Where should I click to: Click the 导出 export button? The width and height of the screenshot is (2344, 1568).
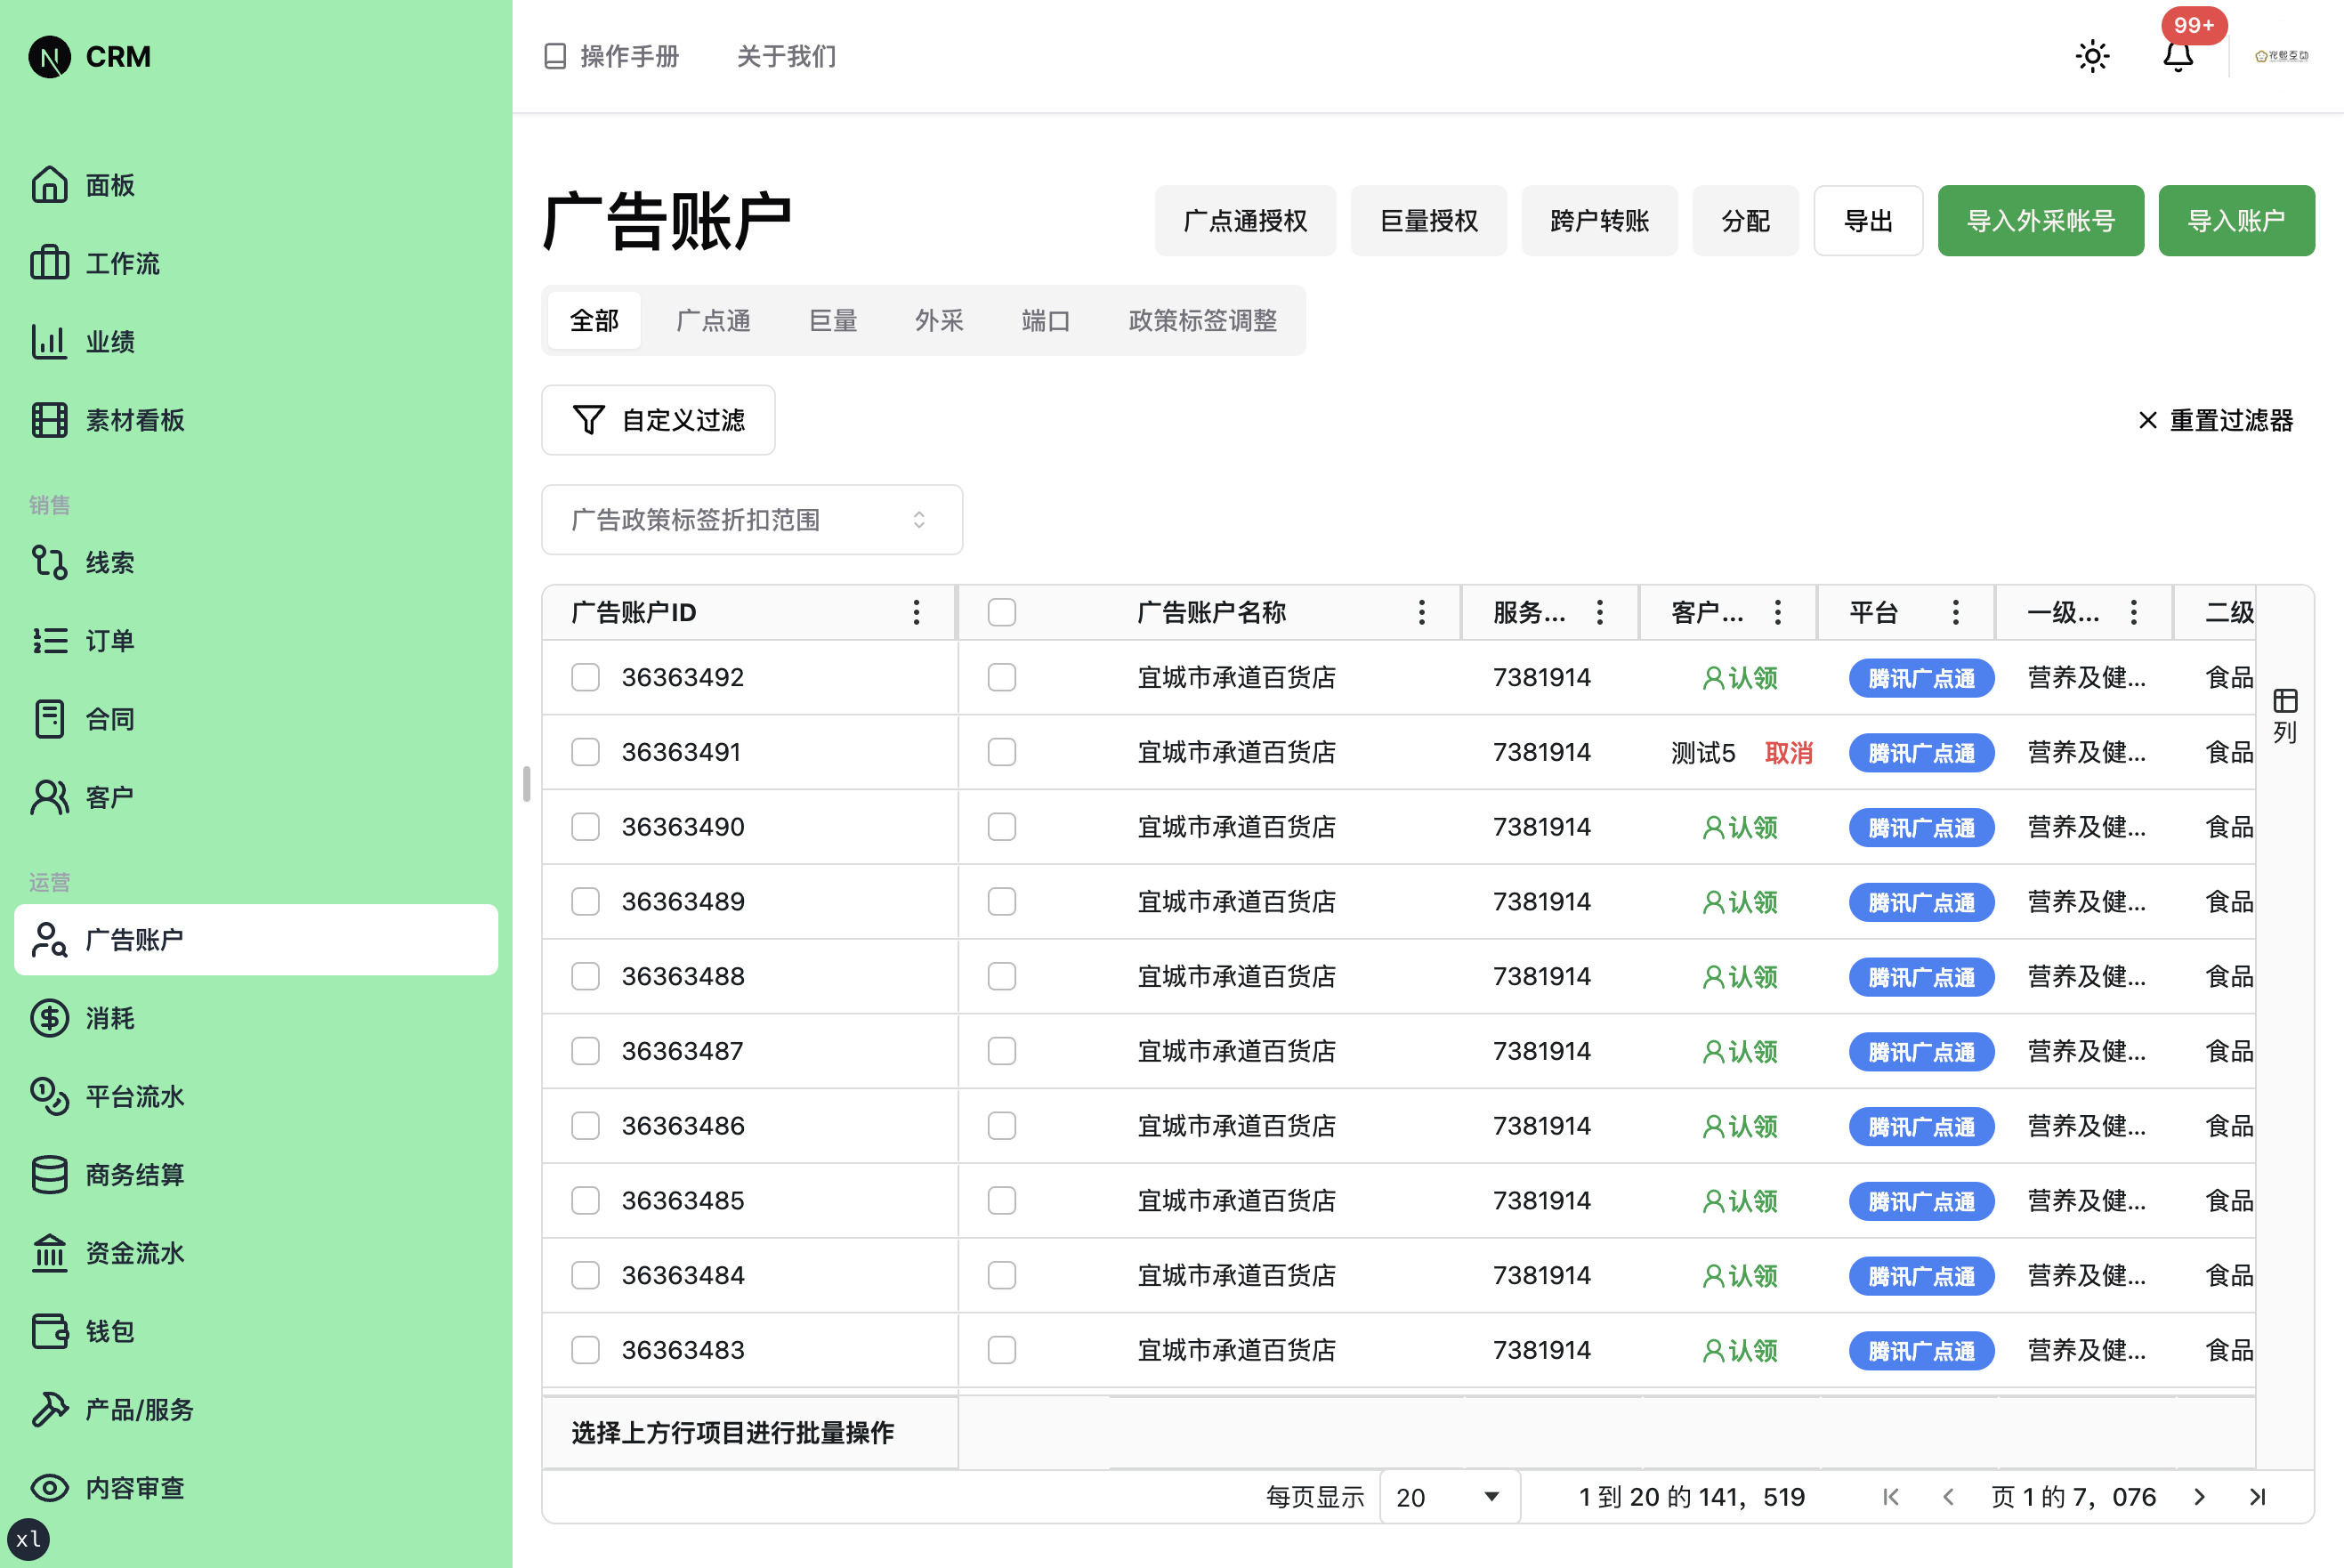[1868, 220]
